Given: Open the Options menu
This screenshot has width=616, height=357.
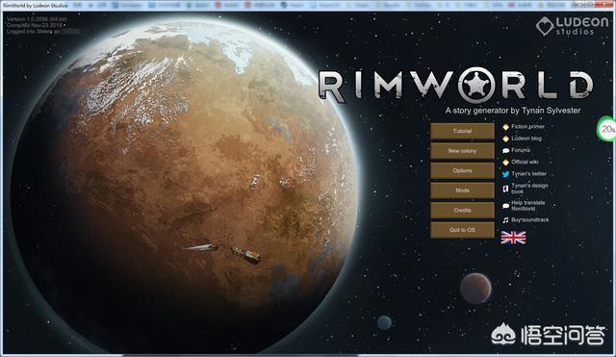Looking at the screenshot, I should pyautogui.click(x=462, y=171).
